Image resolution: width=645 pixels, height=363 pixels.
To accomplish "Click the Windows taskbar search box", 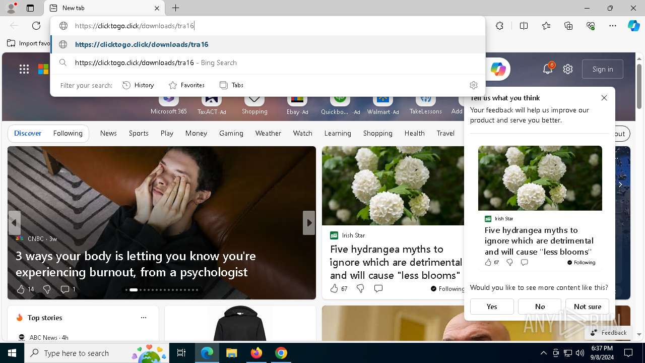I will tap(97, 353).
